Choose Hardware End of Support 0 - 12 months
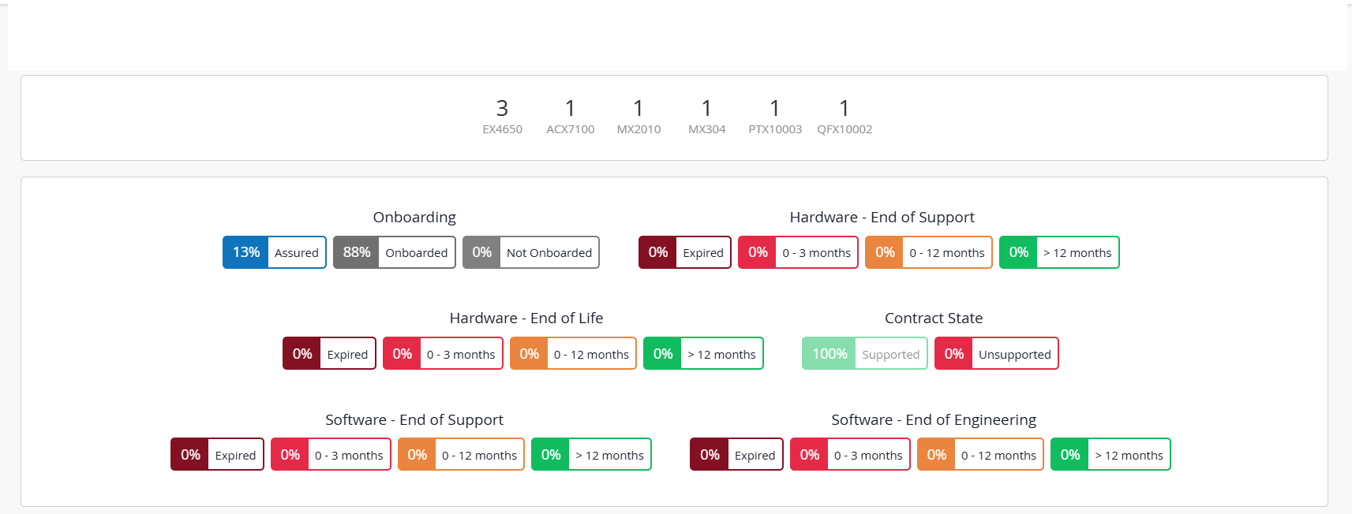The height and width of the screenshot is (514, 1352). point(928,252)
